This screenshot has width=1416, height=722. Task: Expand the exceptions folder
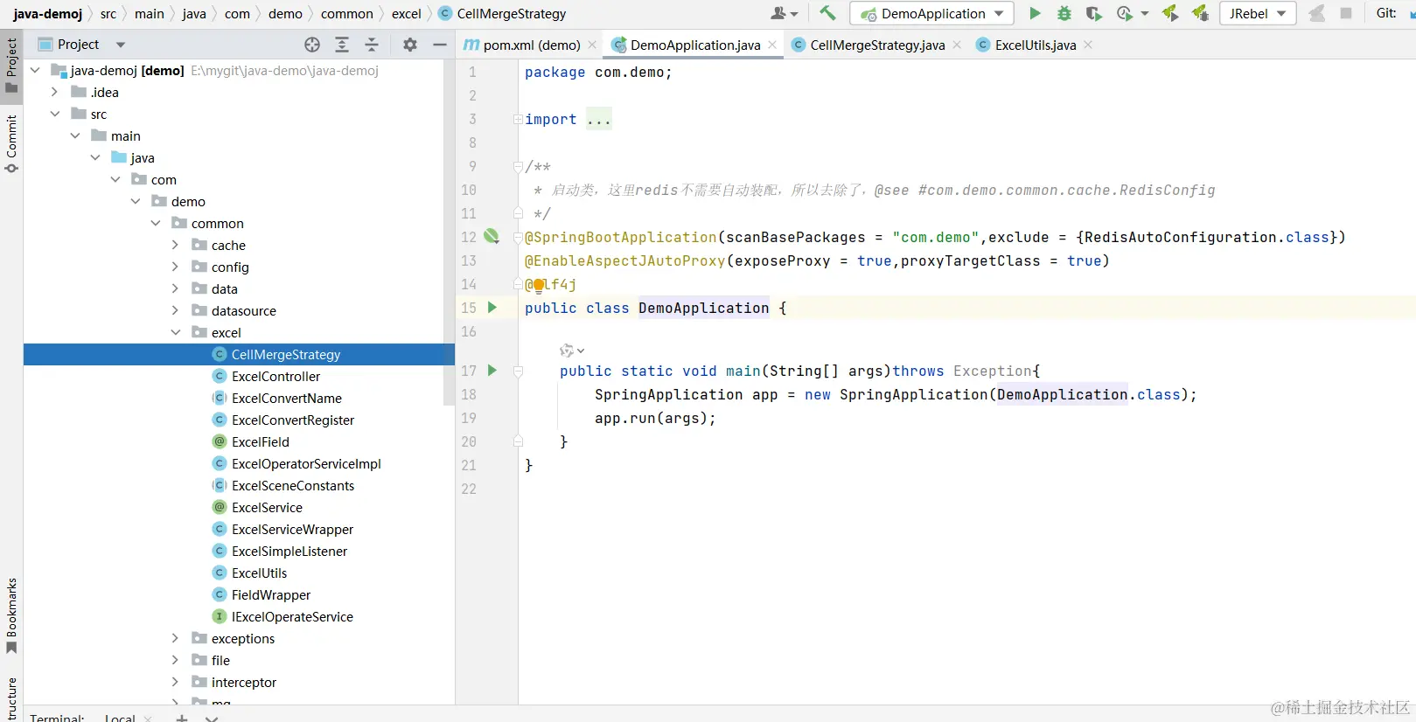[175, 638]
